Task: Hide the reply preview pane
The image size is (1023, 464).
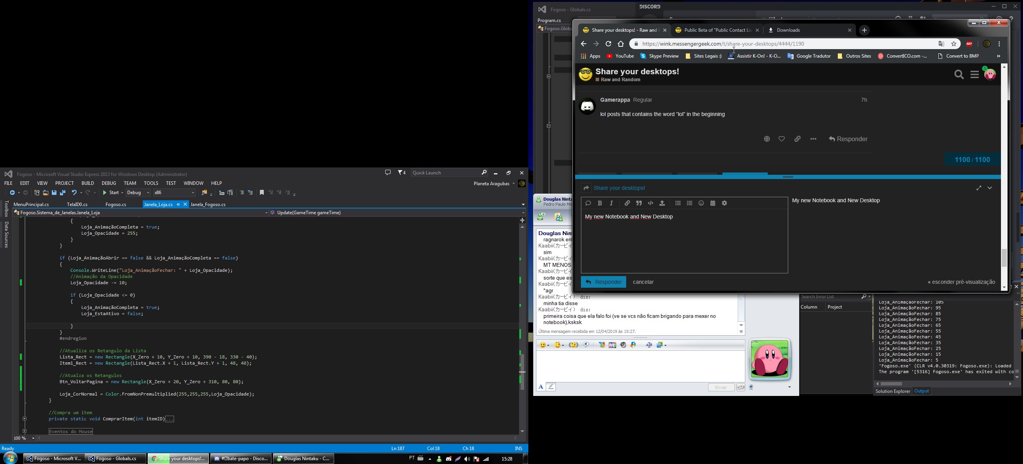Action: click(x=962, y=282)
